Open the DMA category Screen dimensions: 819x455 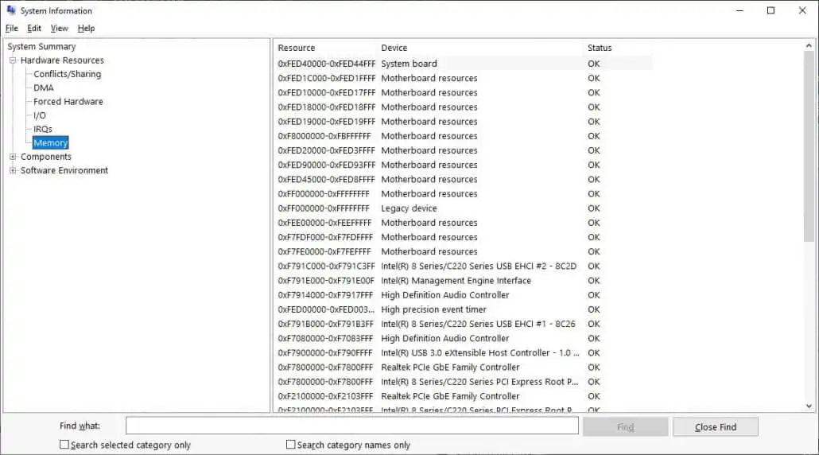pyautogui.click(x=44, y=87)
